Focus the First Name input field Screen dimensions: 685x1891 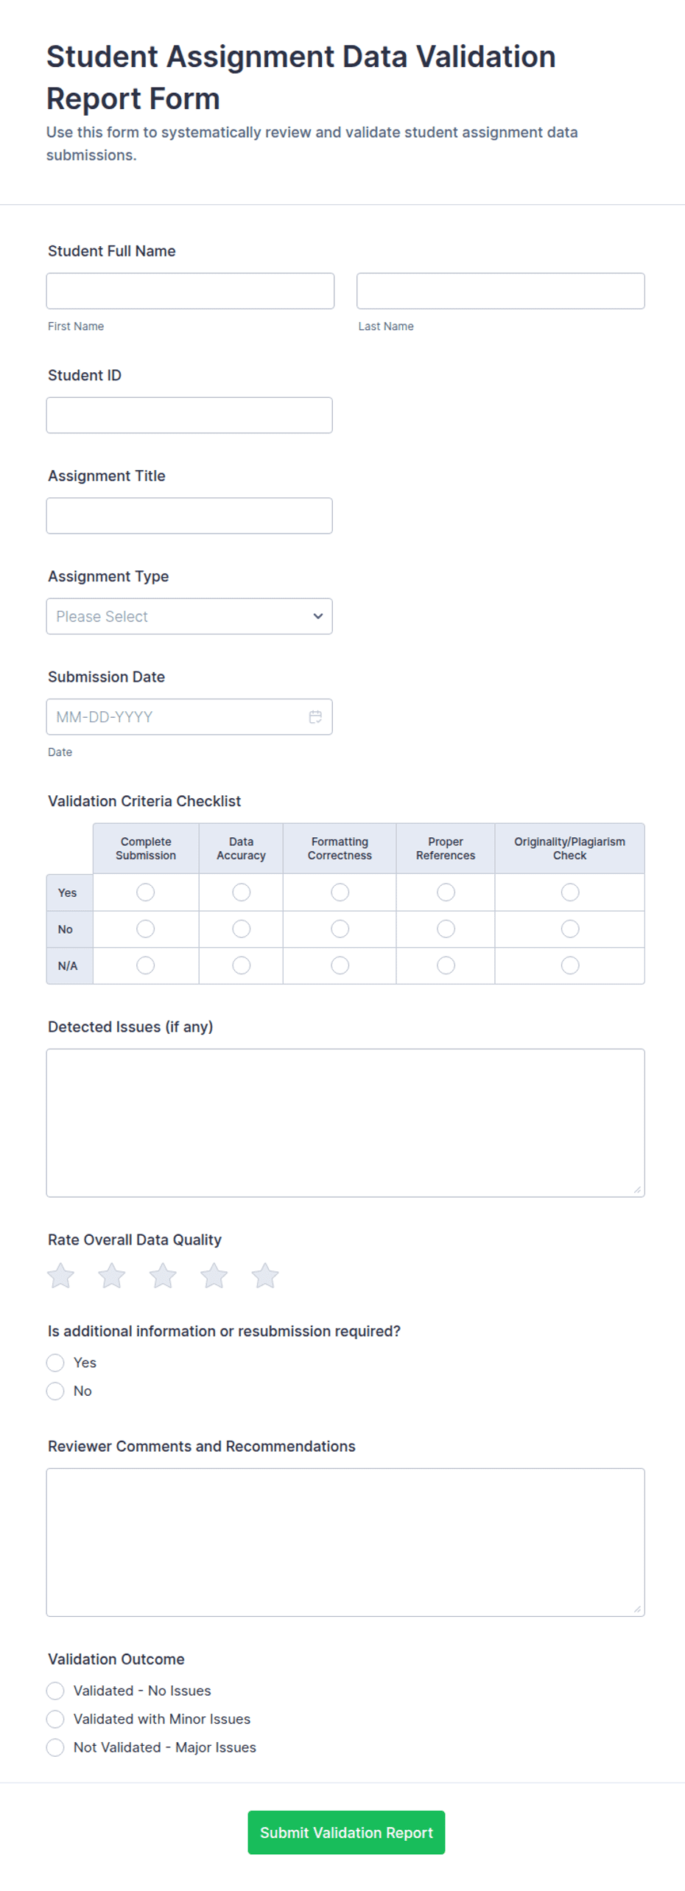190,291
